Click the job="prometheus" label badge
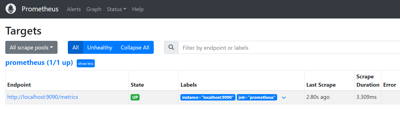 [x=257, y=97]
